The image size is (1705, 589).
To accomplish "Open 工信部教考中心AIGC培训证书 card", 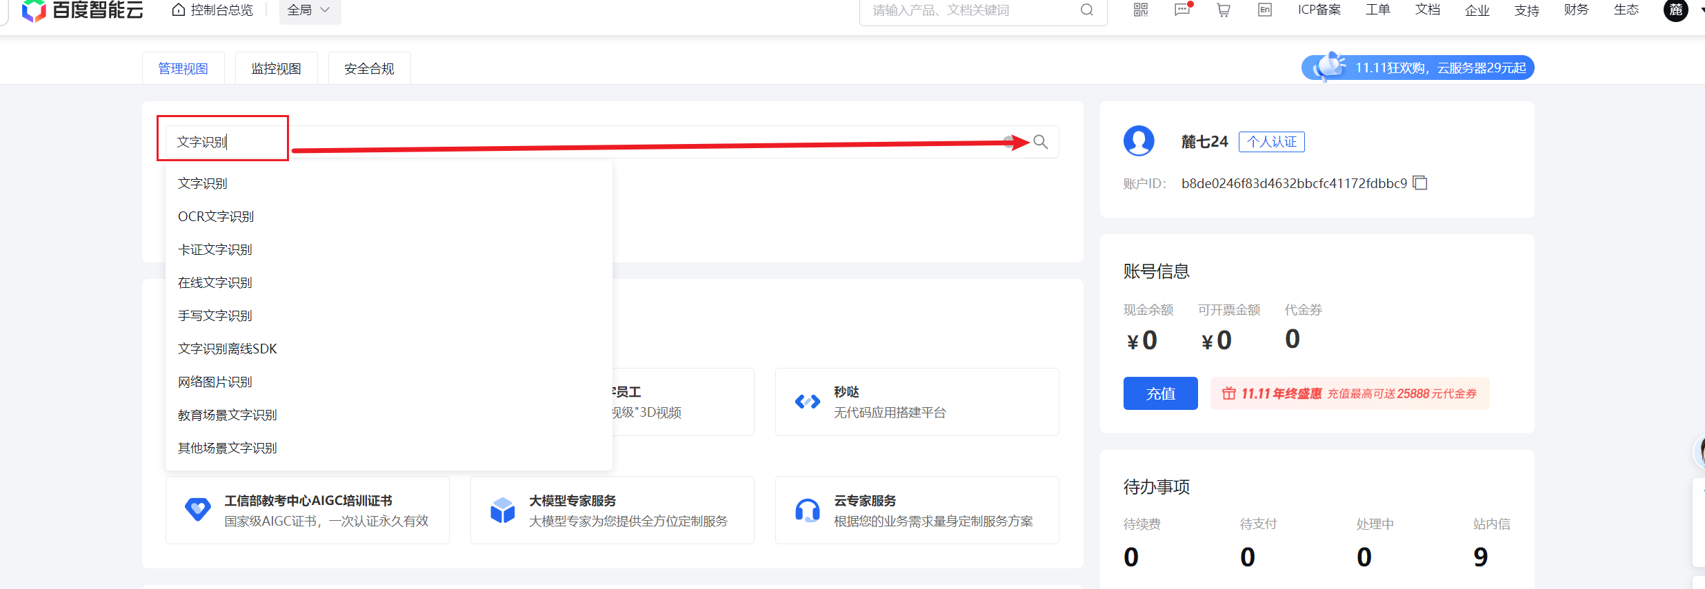I will click(x=308, y=510).
